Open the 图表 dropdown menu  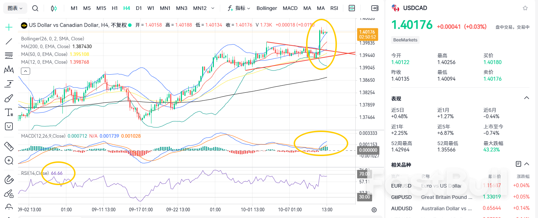tap(15, 8)
